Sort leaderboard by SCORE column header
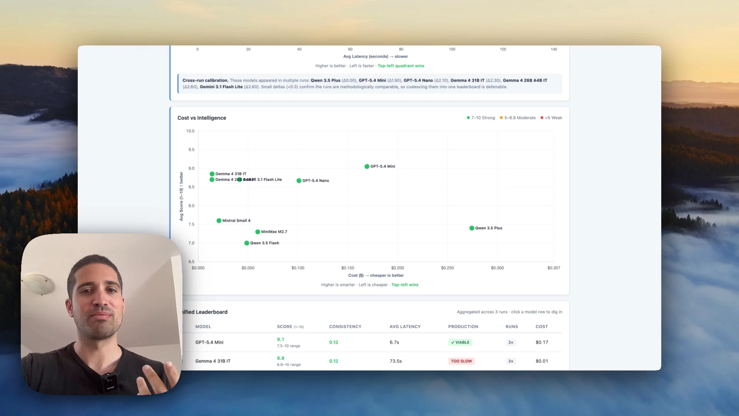This screenshot has height=416, width=739. tap(290, 327)
